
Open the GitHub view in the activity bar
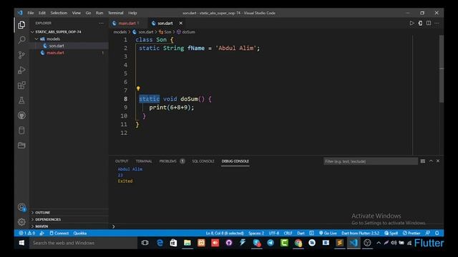(x=21, y=116)
